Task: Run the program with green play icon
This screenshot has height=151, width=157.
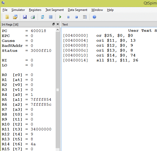Action: click(x=60, y=17)
